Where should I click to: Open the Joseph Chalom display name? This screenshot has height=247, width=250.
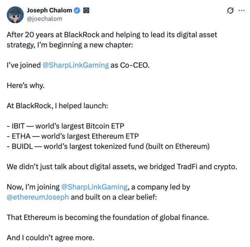[x=49, y=10]
